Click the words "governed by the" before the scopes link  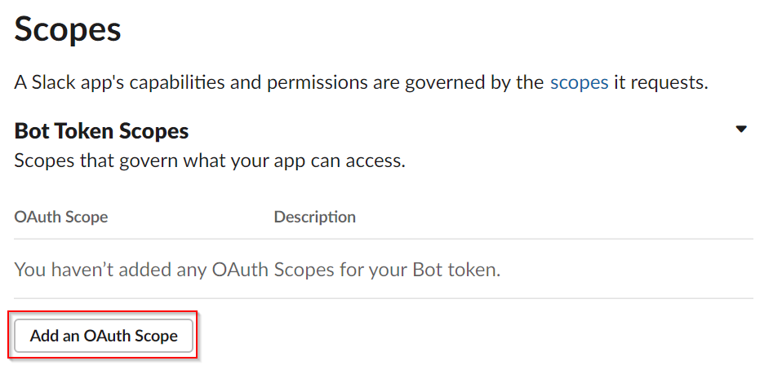tap(474, 82)
